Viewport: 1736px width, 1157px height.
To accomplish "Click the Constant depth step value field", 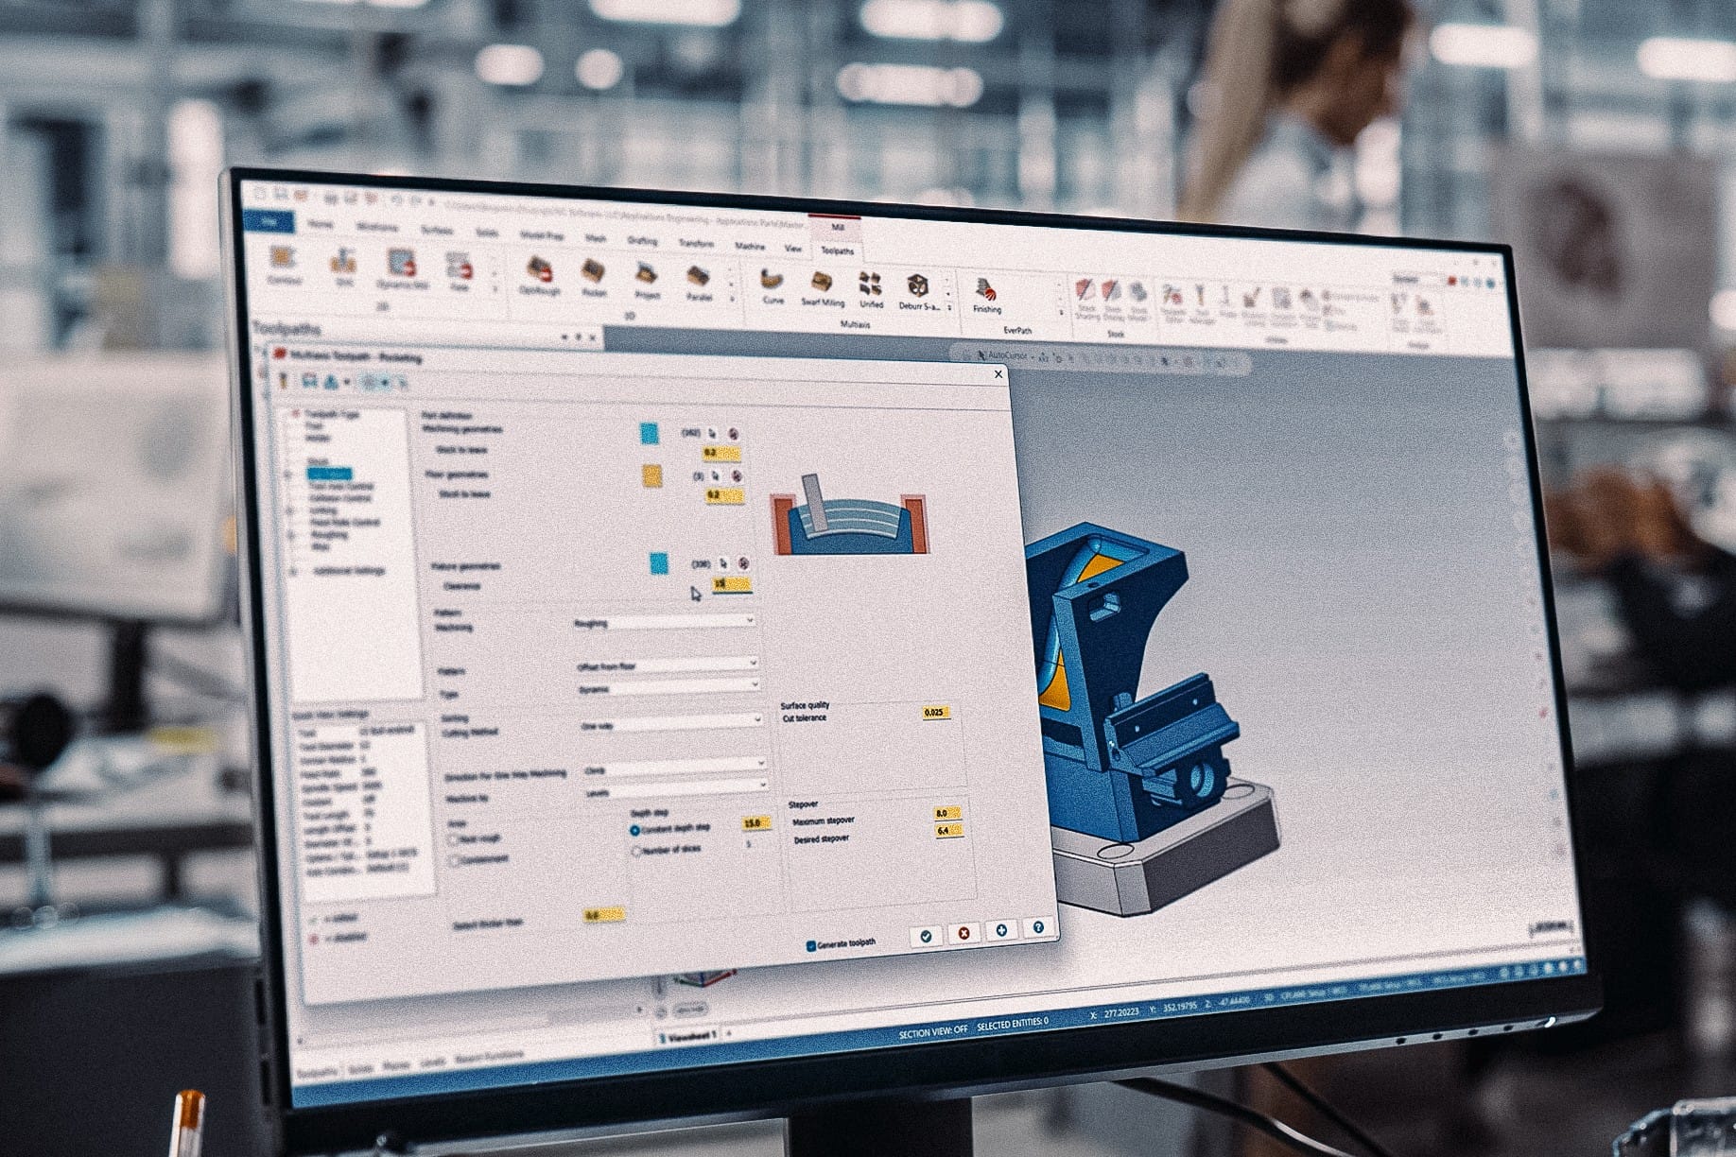I will [755, 823].
